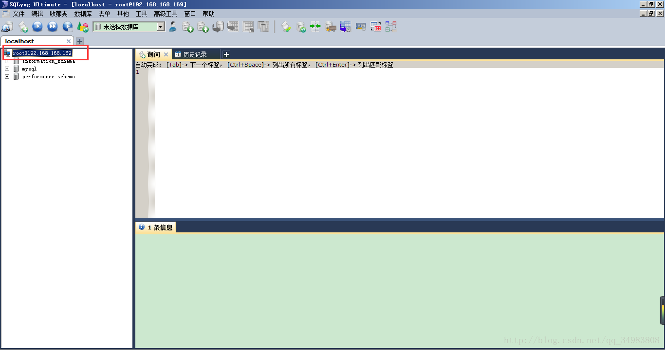Open the 编辑 menu
Viewport: 665px width, 350px height.
[x=37, y=14]
